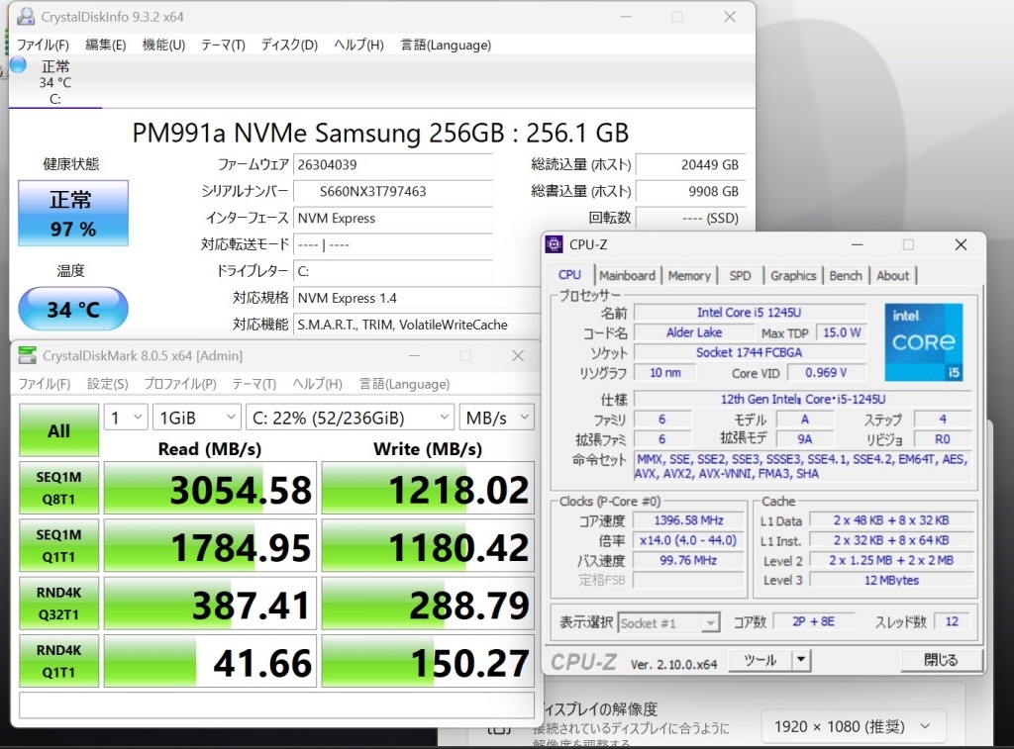Open テーマ(T) menu in CrystalDiskInfo

(x=223, y=45)
